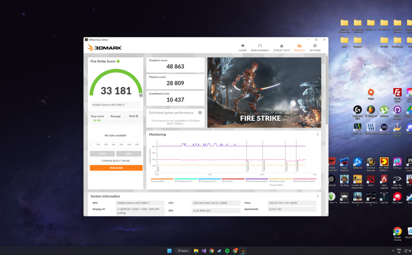Viewport: 412px width, 255px height.
Task: Click the LOAD button
Action: tap(102, 153)
